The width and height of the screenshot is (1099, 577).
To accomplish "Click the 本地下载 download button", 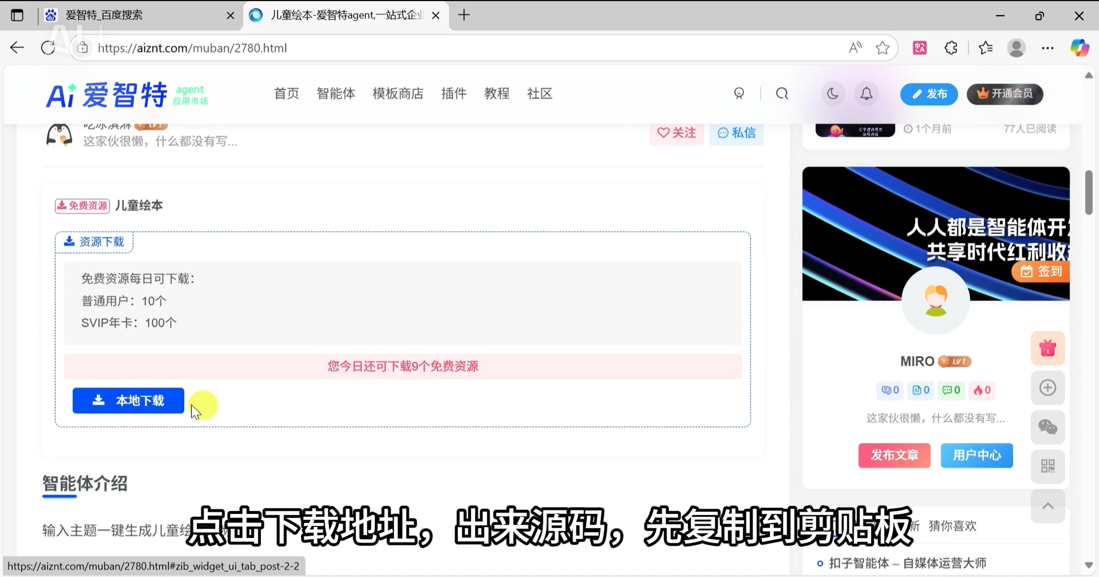I will pyautogui.click(x=128, y=401).
